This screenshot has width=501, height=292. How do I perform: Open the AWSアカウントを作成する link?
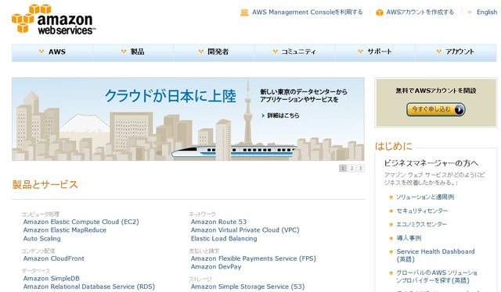coord(420,12)
